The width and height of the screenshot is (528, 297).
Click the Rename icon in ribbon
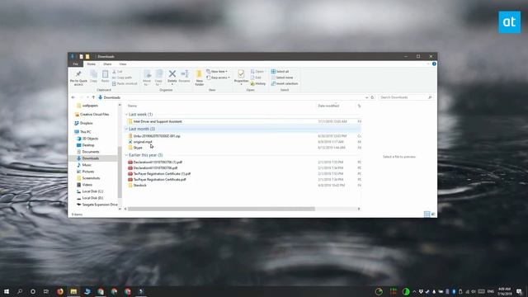pos(185,73)
